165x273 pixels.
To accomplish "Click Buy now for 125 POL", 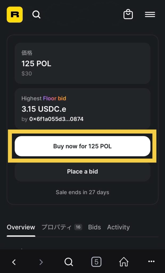I will pyautogui.click(x=82, y=146).
